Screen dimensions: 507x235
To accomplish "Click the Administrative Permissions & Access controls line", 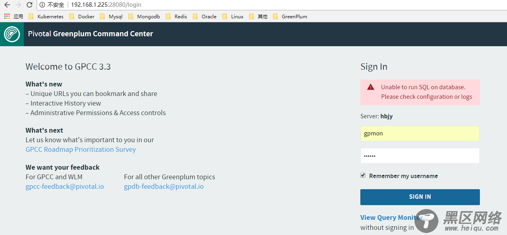I will pyautogui.click(x=96, y=113).
